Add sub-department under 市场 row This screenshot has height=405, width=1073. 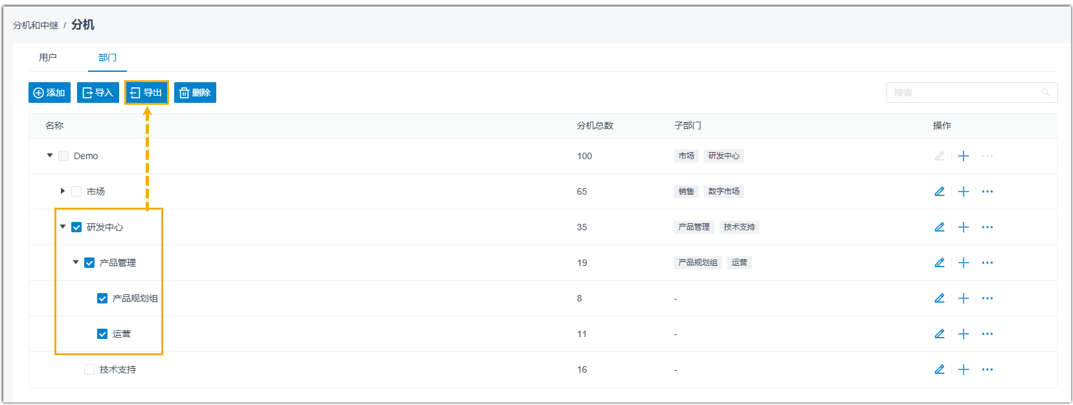pos(964,192)
